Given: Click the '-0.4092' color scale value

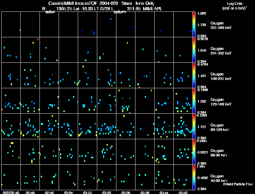Looking at the screenshot, I should point(202,178).
